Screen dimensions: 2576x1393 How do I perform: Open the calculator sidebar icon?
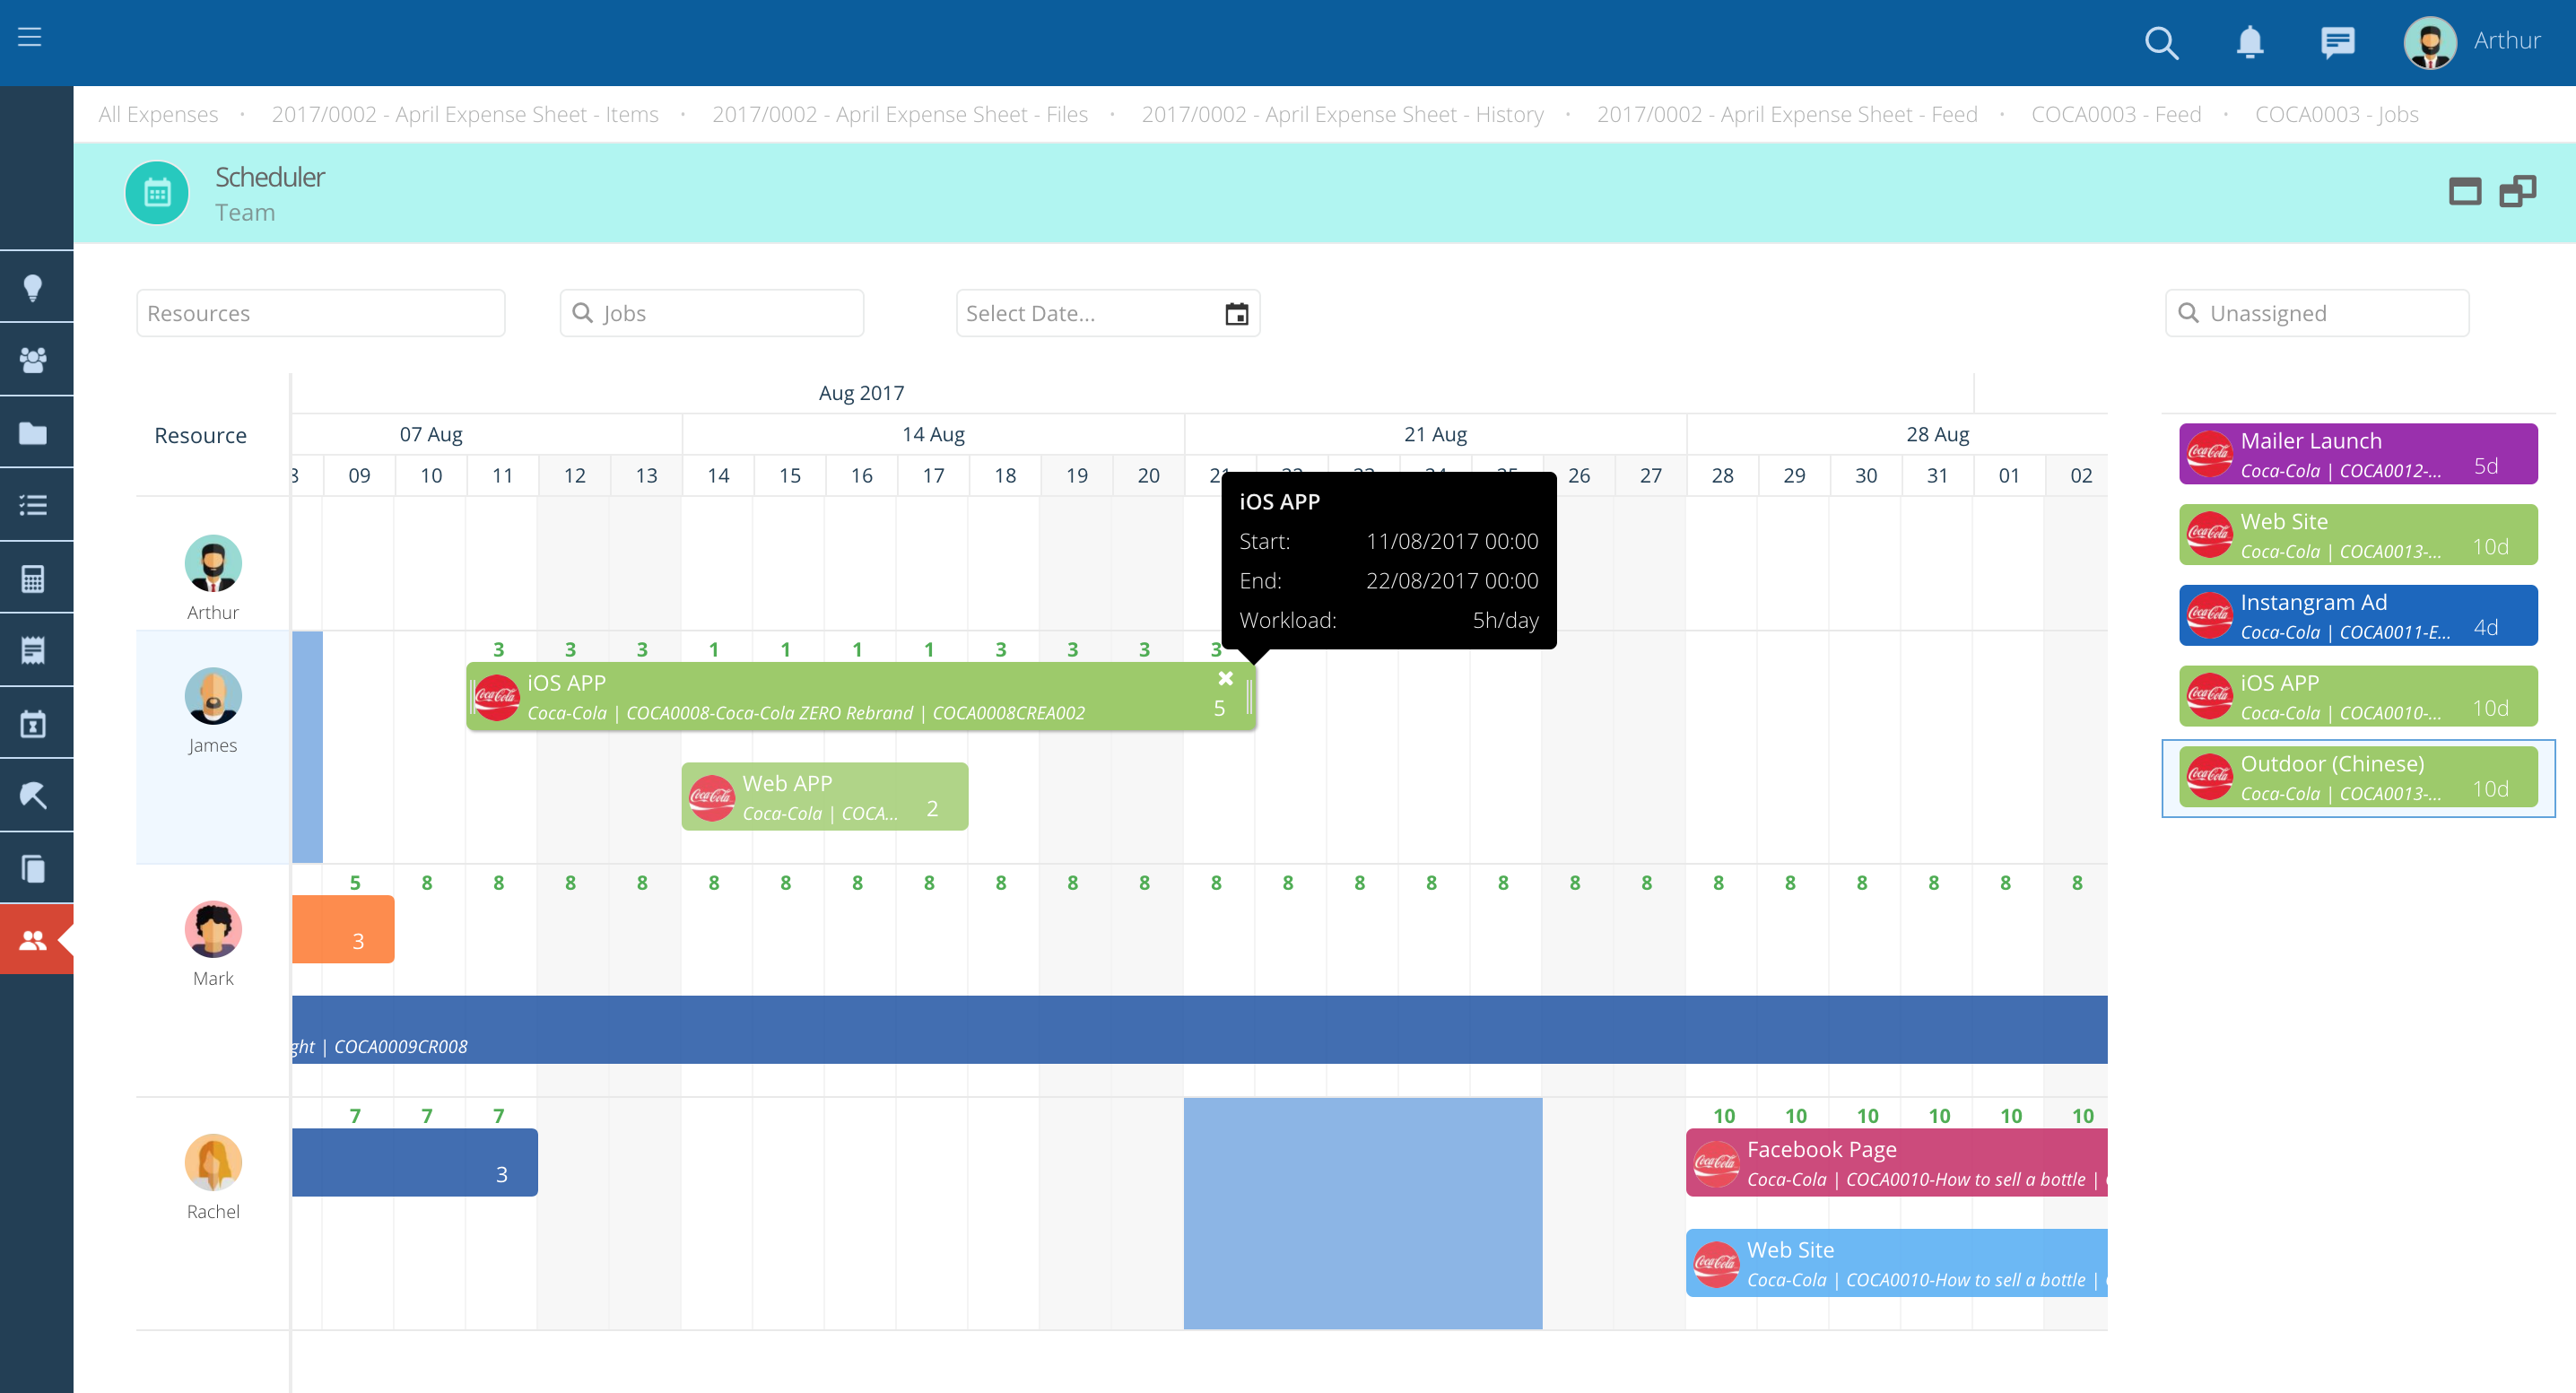(33, 578)
